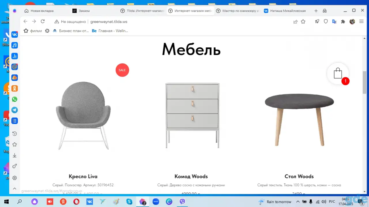Go forward to next page
Viewport: 369px width, 207px height.
click(x=34, y=21)
